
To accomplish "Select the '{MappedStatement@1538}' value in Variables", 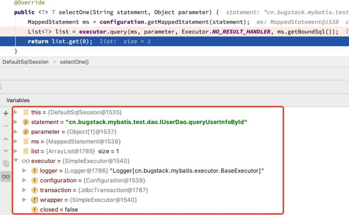I will click(84, 142).
